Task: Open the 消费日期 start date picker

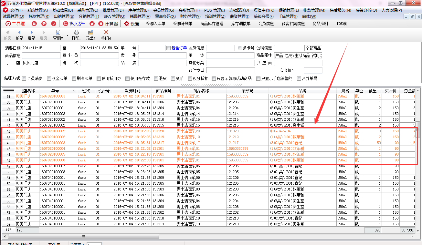Action: tap(41, 48)
